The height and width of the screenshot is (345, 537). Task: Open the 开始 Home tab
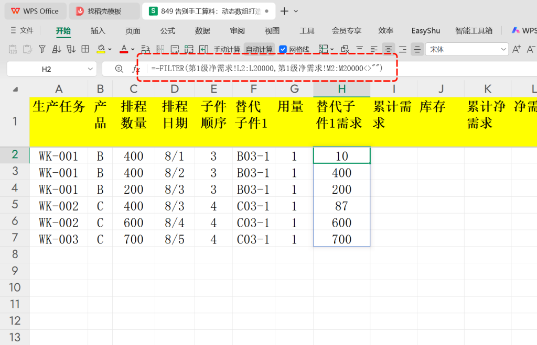[x=63, y=31]
